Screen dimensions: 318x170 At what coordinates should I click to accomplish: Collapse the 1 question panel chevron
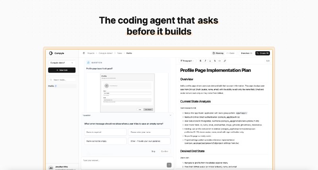click(x=170, y=115)
